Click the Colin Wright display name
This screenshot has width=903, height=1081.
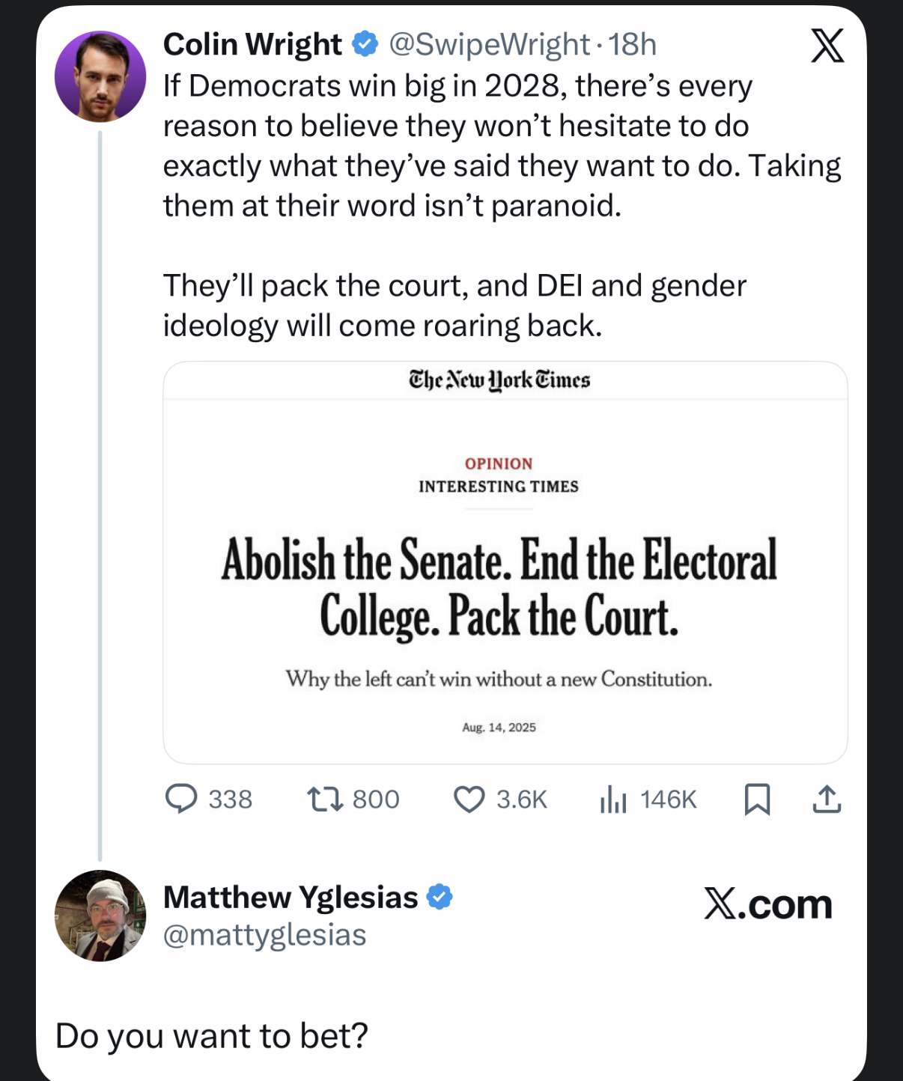pyautogui.click(x=252, y=45)
